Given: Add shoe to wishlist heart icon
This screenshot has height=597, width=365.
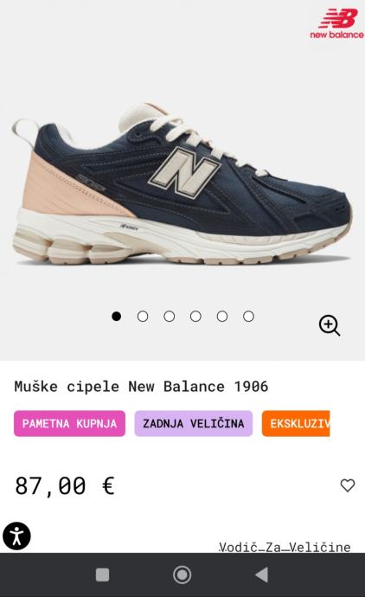Looking at the screenshot, I should point(348,485).
